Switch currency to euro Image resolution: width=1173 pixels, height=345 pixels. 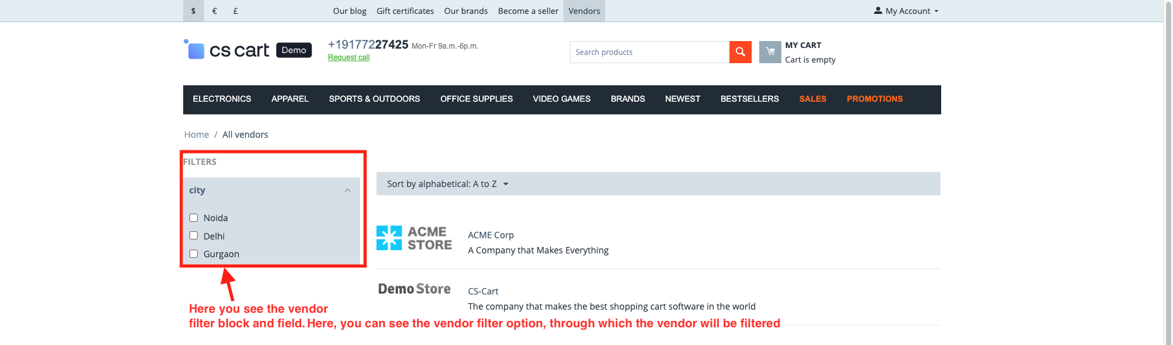215,11
